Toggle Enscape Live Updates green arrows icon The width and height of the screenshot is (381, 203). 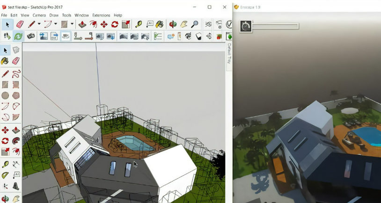[x=18, y=36]
